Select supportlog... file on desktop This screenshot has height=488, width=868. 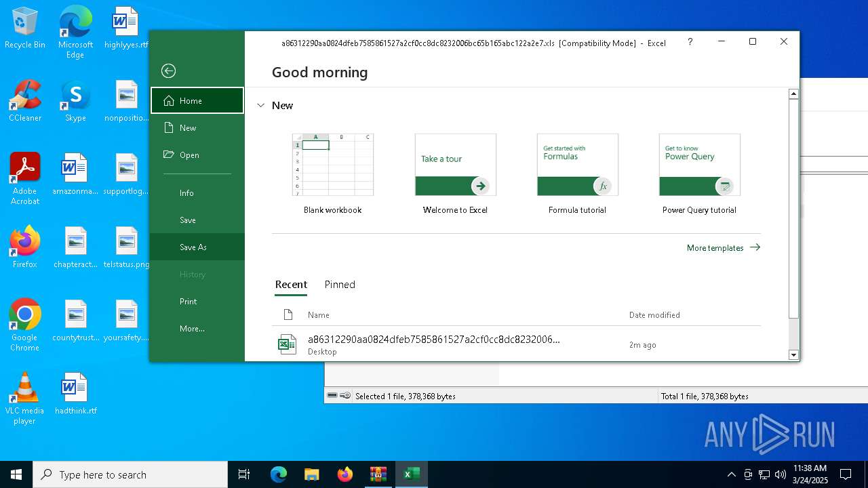point(126,174)
